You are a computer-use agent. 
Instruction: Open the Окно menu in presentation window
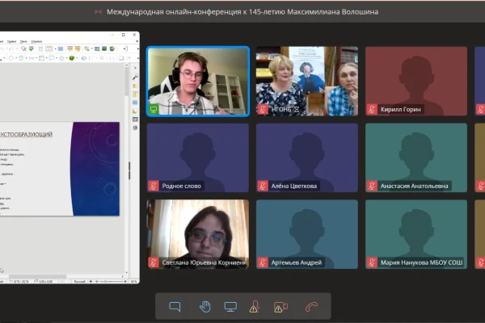coord(23,40)
